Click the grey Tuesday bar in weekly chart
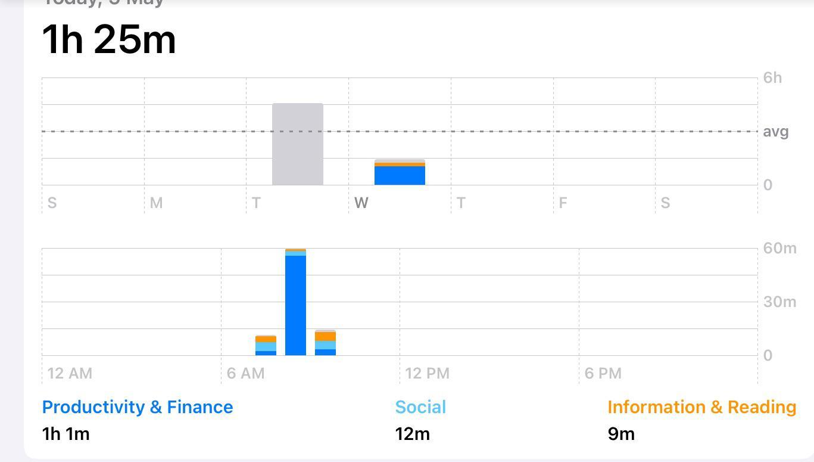 298,144
